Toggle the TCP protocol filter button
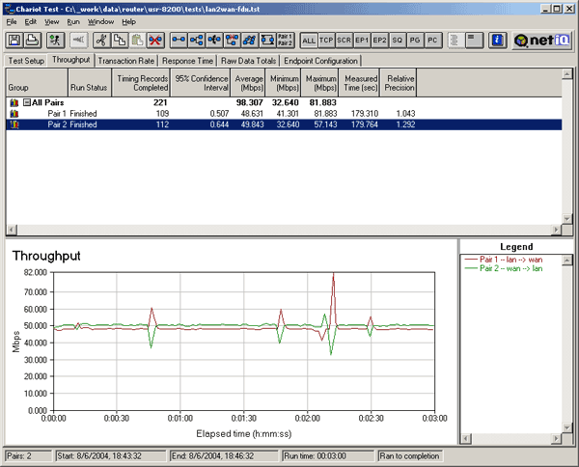 pos(326,41)
